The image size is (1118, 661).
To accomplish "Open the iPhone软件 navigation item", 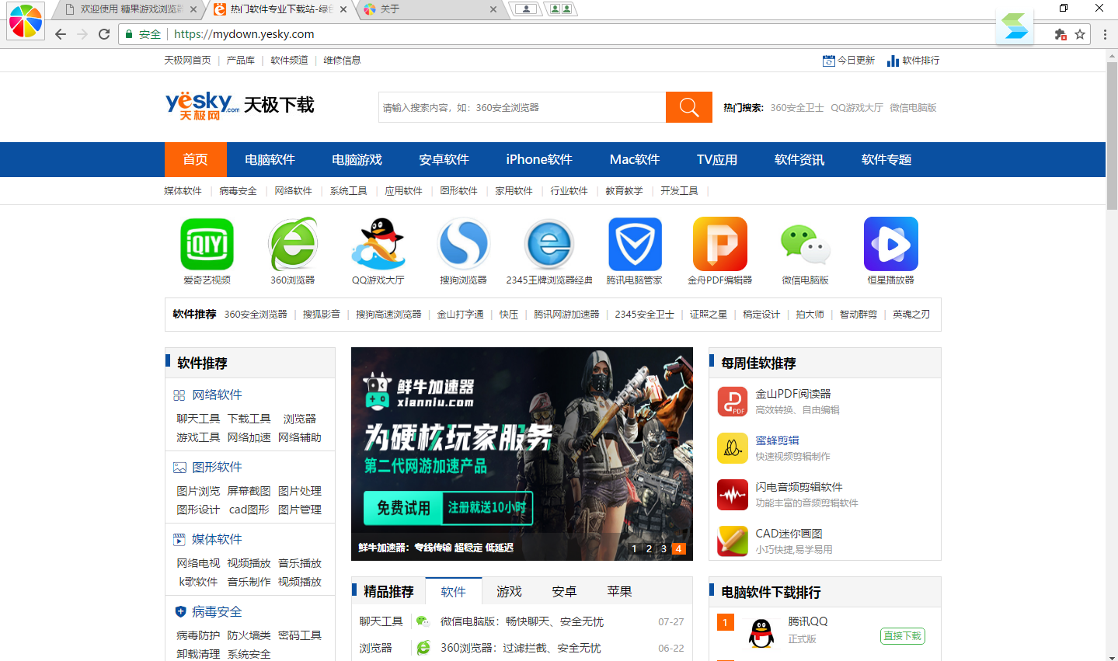I will coord(539,159).
